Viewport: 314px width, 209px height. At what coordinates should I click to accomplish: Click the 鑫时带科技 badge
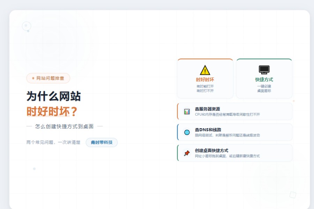coord(102,142)
